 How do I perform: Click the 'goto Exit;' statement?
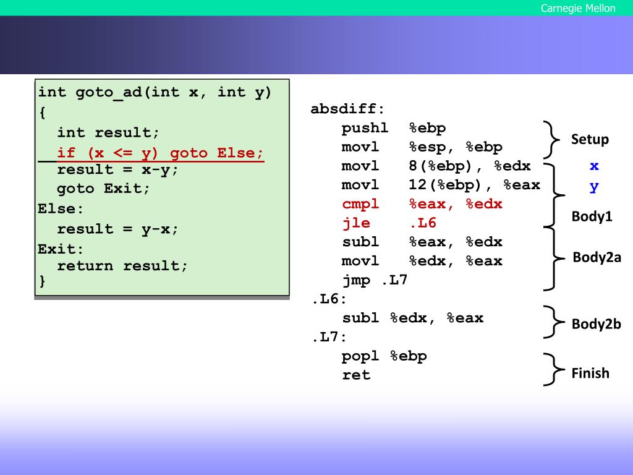103,189
